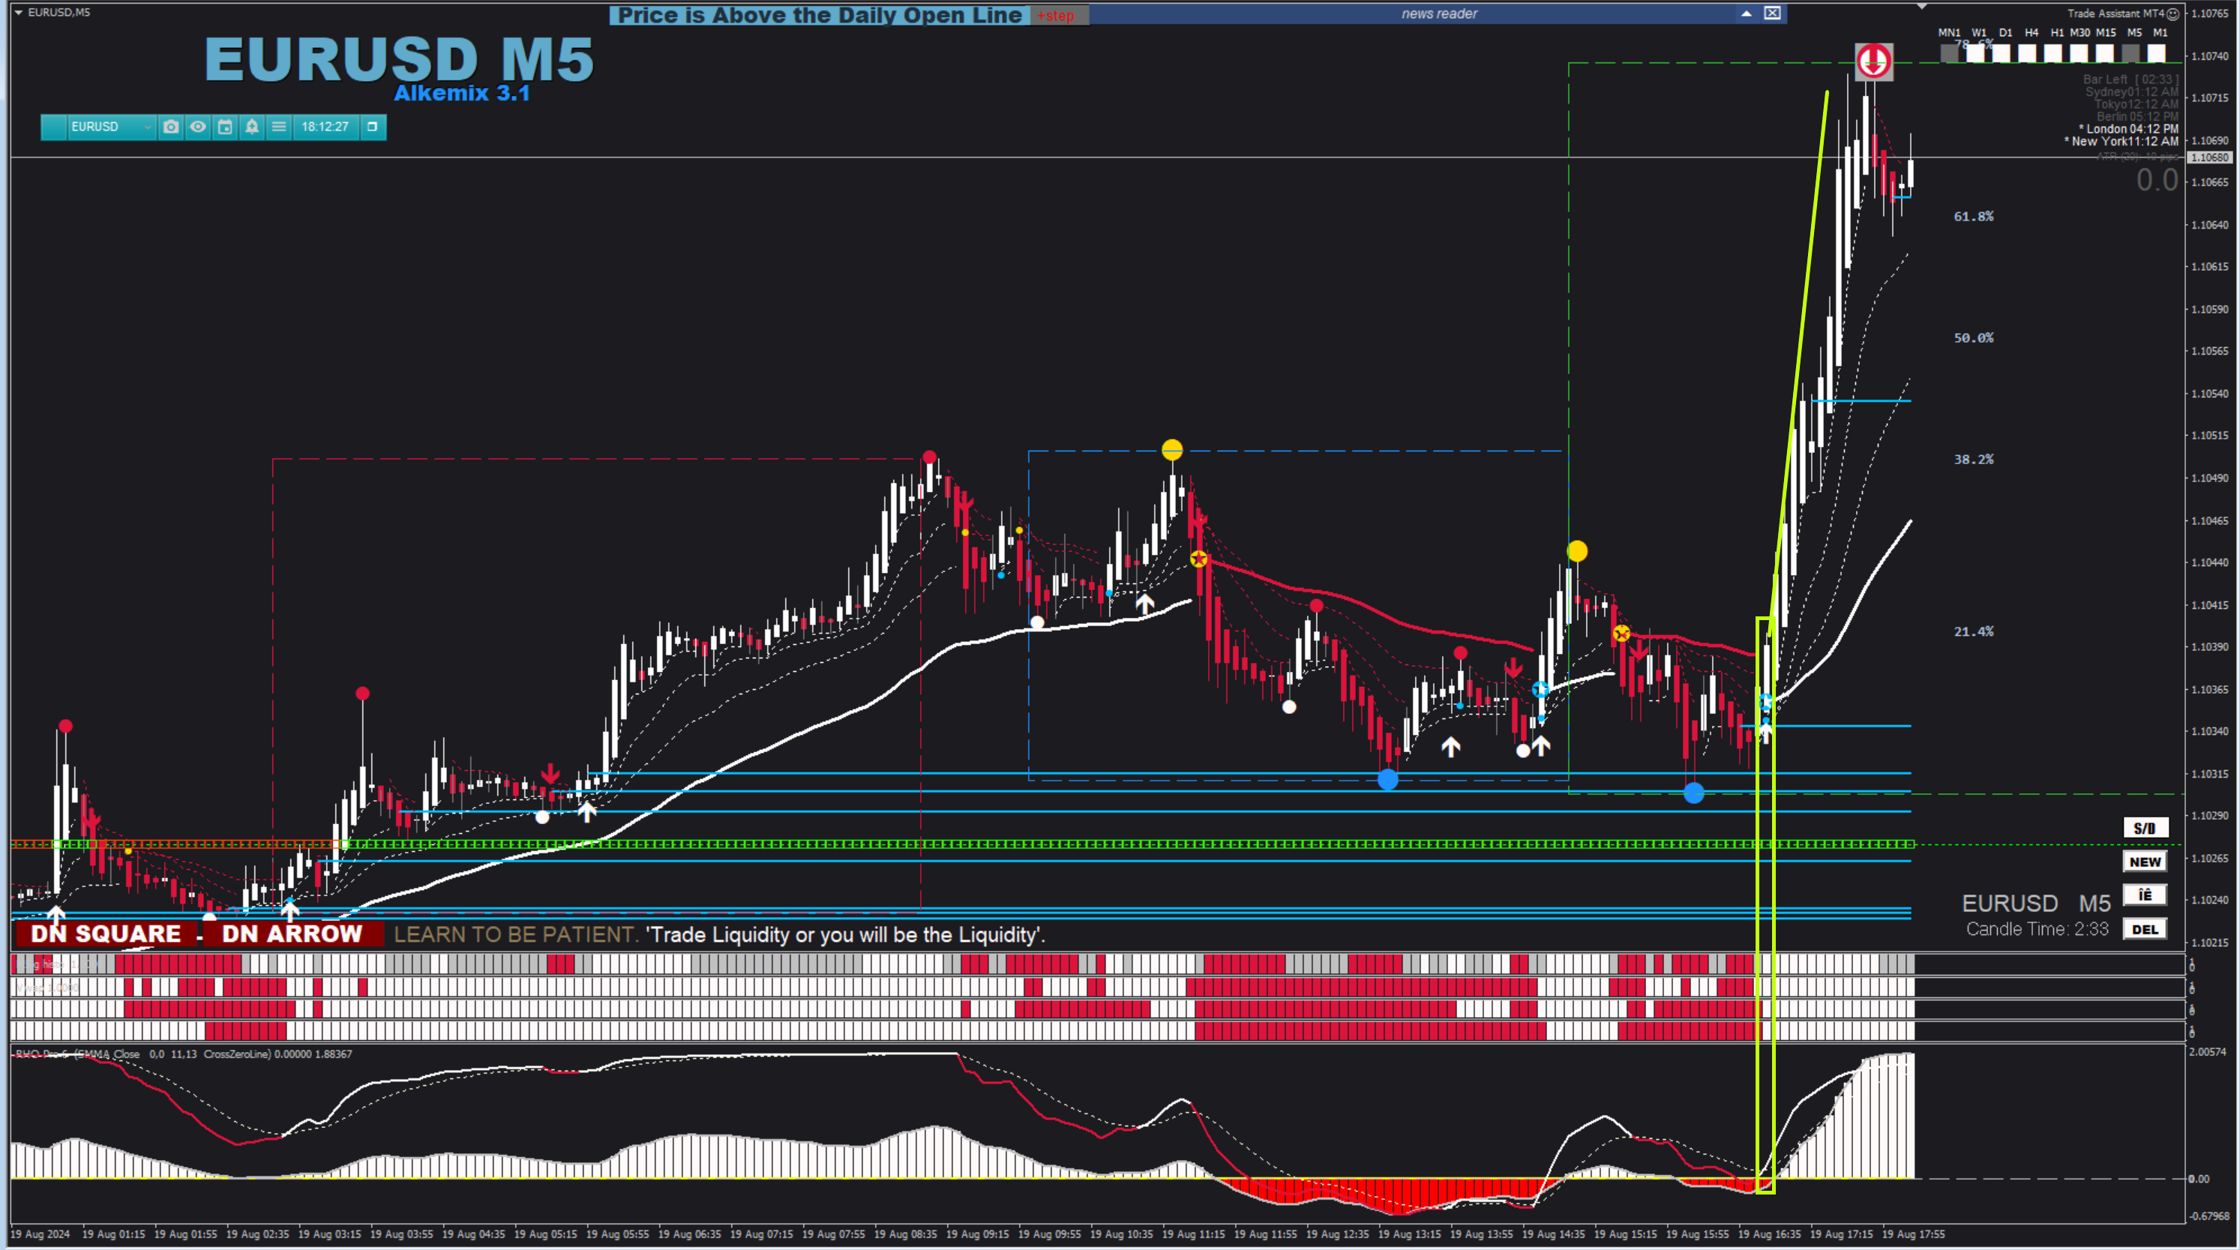Click the bell alert icon
Image resolution: width=2240 pixels, height=1250 pixels.
(x=252, y=127)
